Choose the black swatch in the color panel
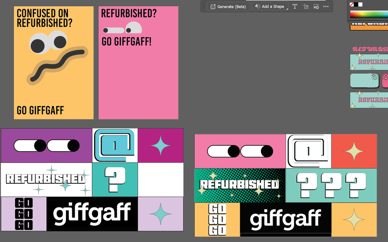 coord(356,4)
